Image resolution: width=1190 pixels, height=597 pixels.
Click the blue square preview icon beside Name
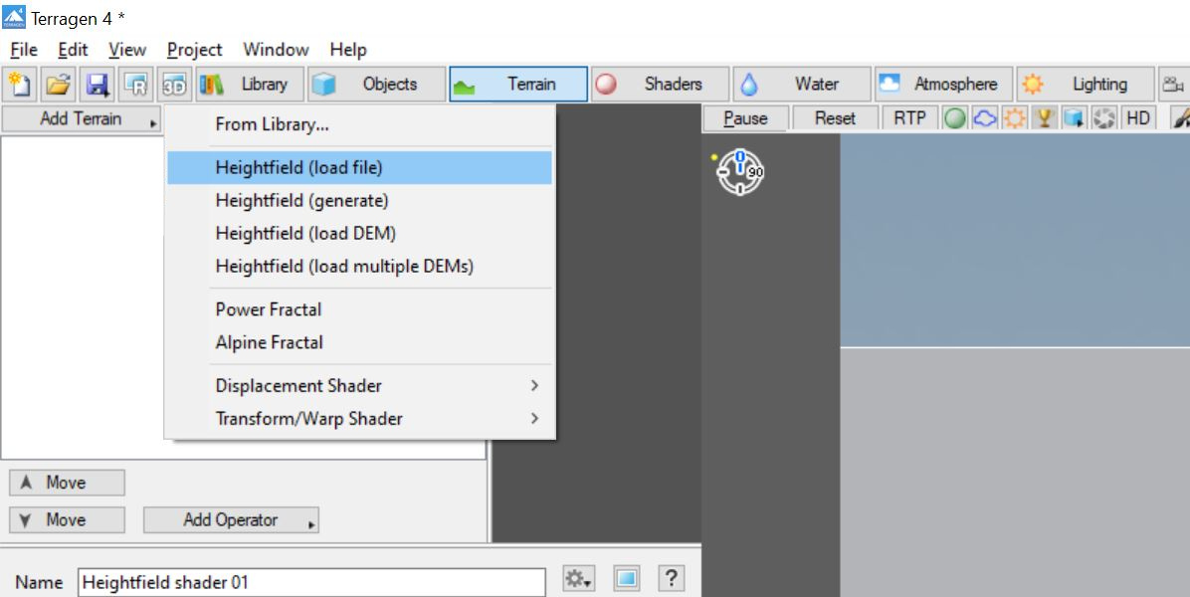[x=626, y=579]
